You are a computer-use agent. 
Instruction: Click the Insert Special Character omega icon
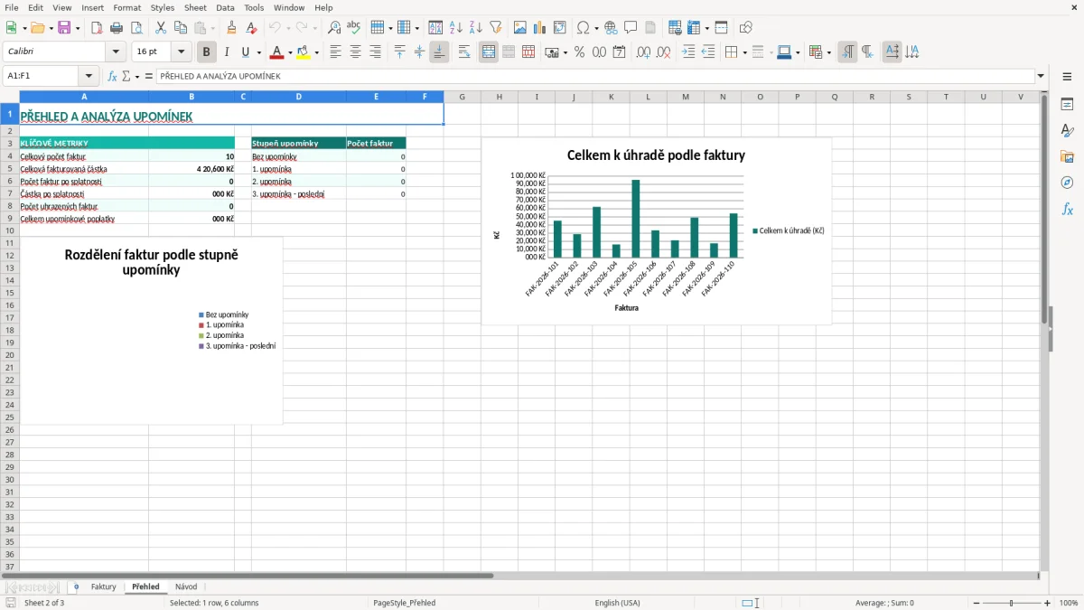(x=583, y=28)
